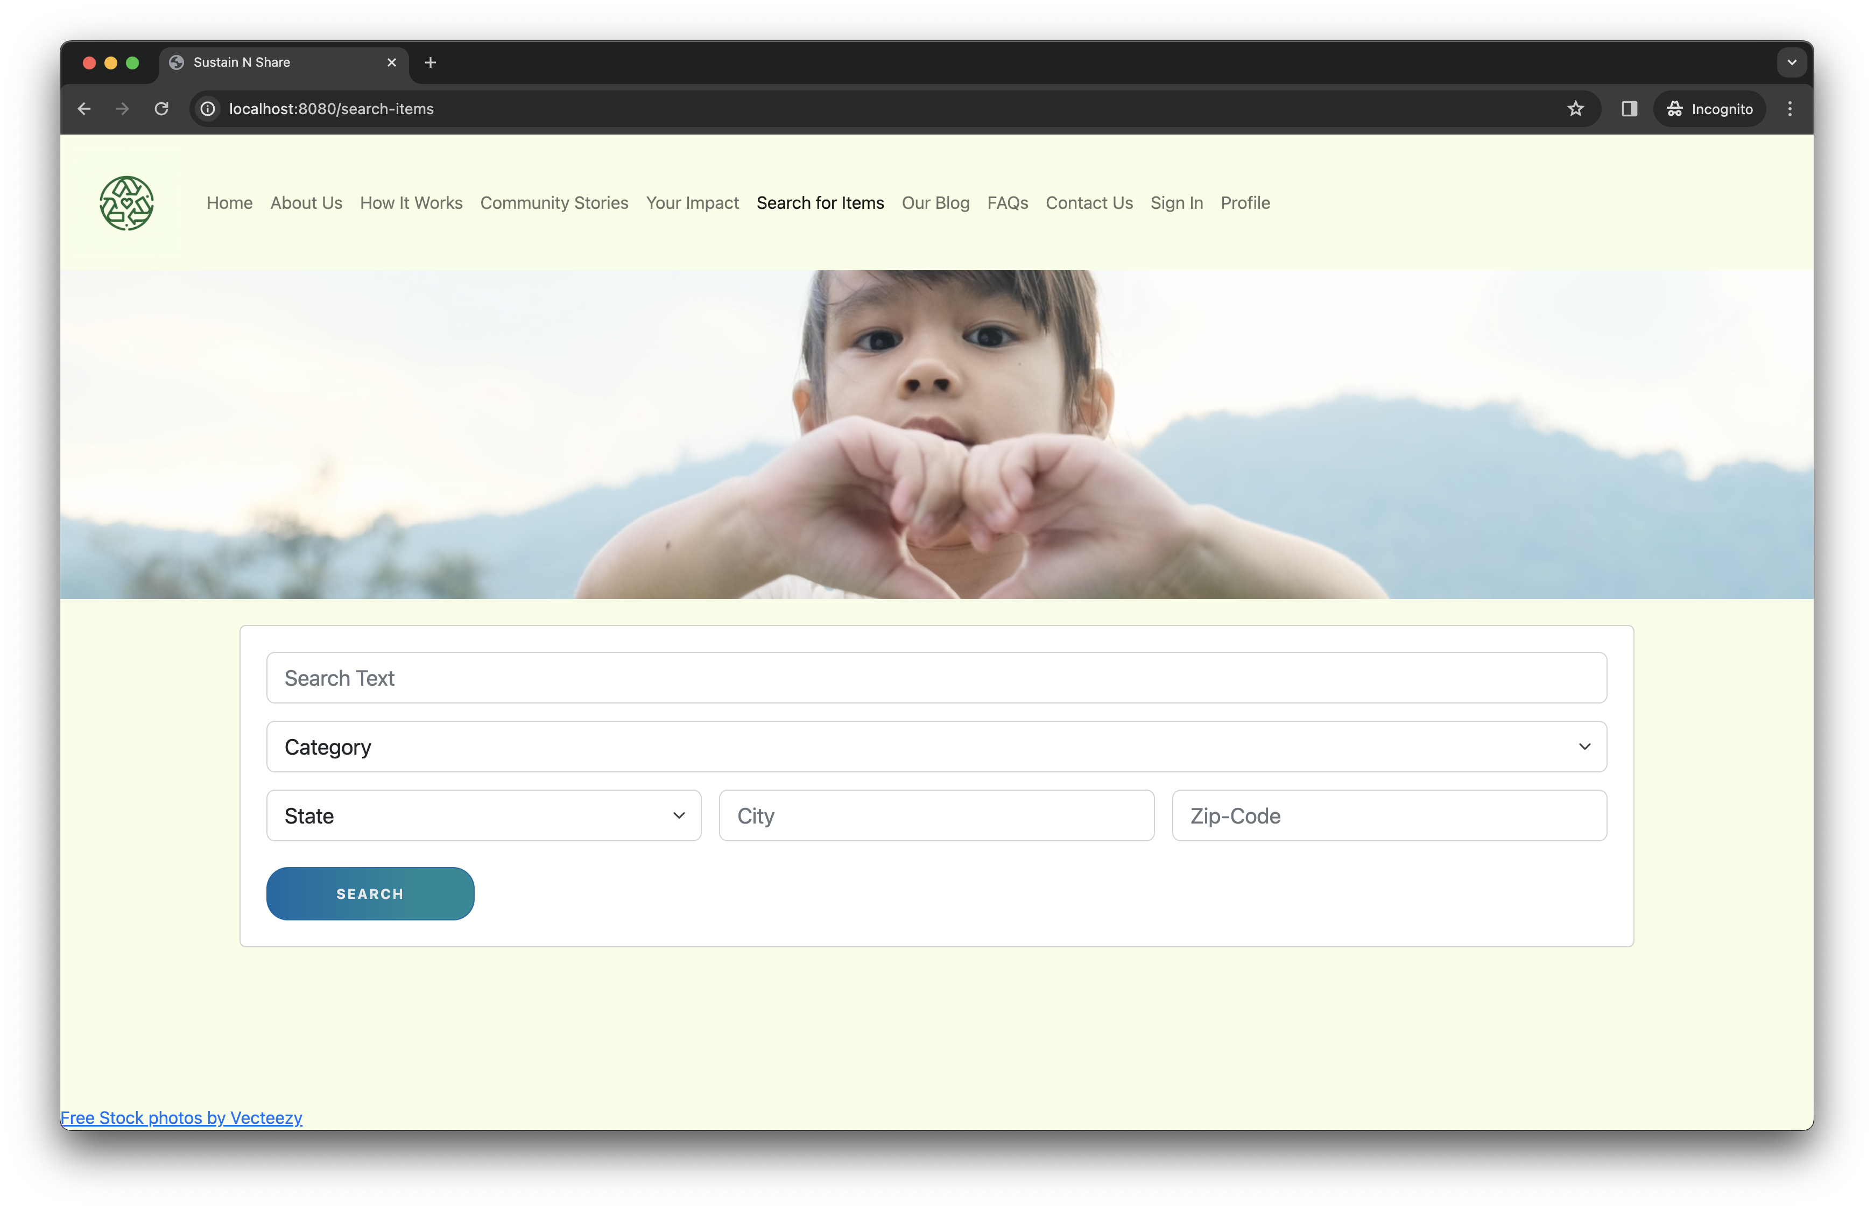Expand the tab search chevron
1874x1210 pixels.
tap(1792, 63)
